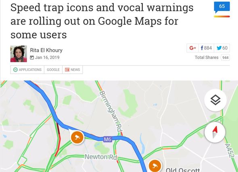This screenshot has height=172, width=238.
Task: Click the Newton Rd label on map
Action: coord(101,157)
